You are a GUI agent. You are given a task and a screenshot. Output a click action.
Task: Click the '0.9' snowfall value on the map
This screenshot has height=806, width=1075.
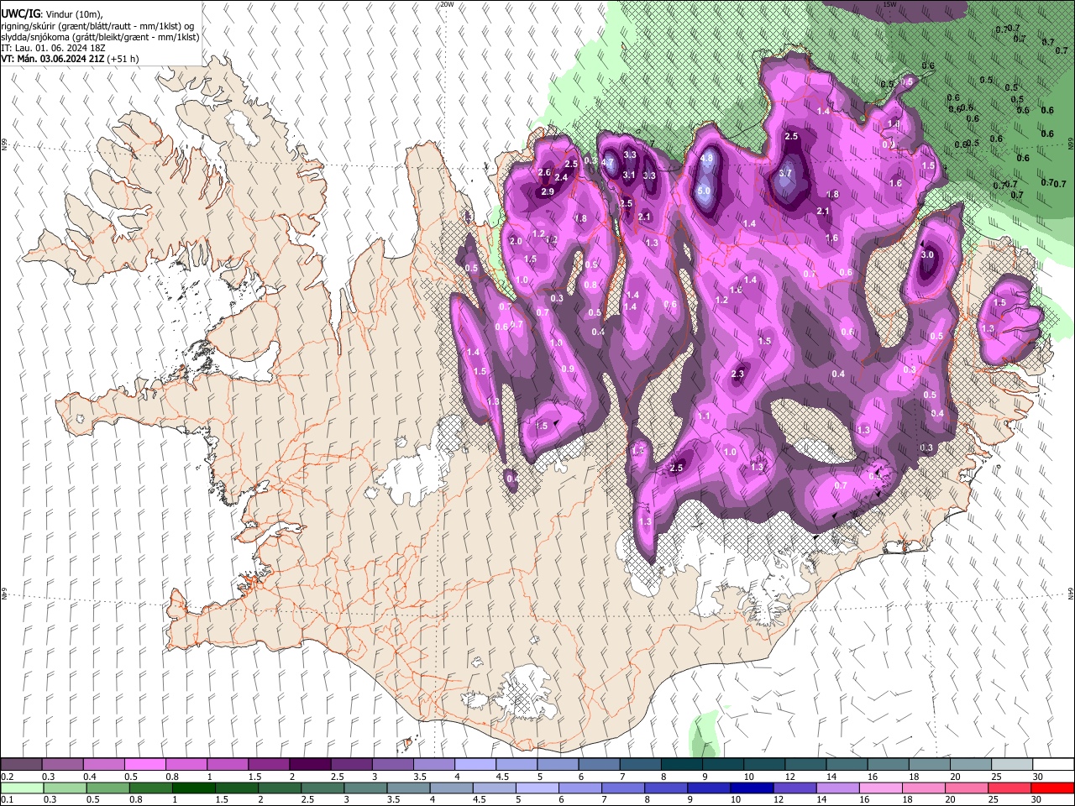pyautogui.click(x=568, y=369)
